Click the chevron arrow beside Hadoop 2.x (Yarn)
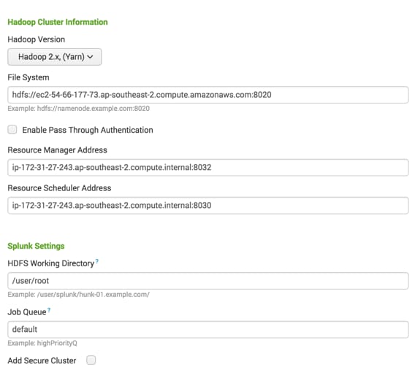 pyautogui.click(x=90, y=57)
